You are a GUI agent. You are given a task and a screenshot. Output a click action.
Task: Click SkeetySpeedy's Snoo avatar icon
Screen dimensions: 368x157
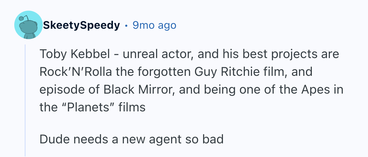[29, 25]
